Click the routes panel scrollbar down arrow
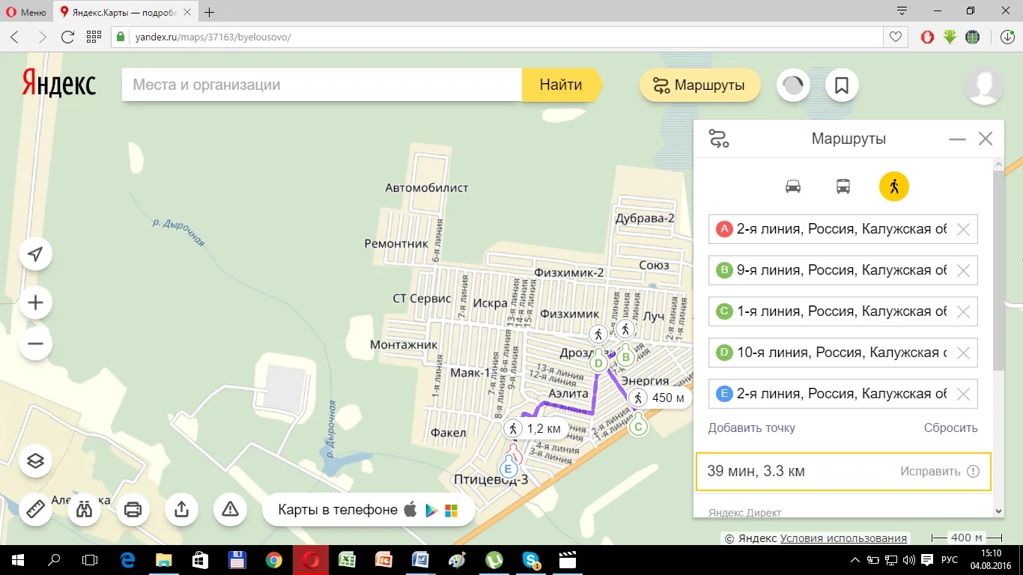 (998, 511)
